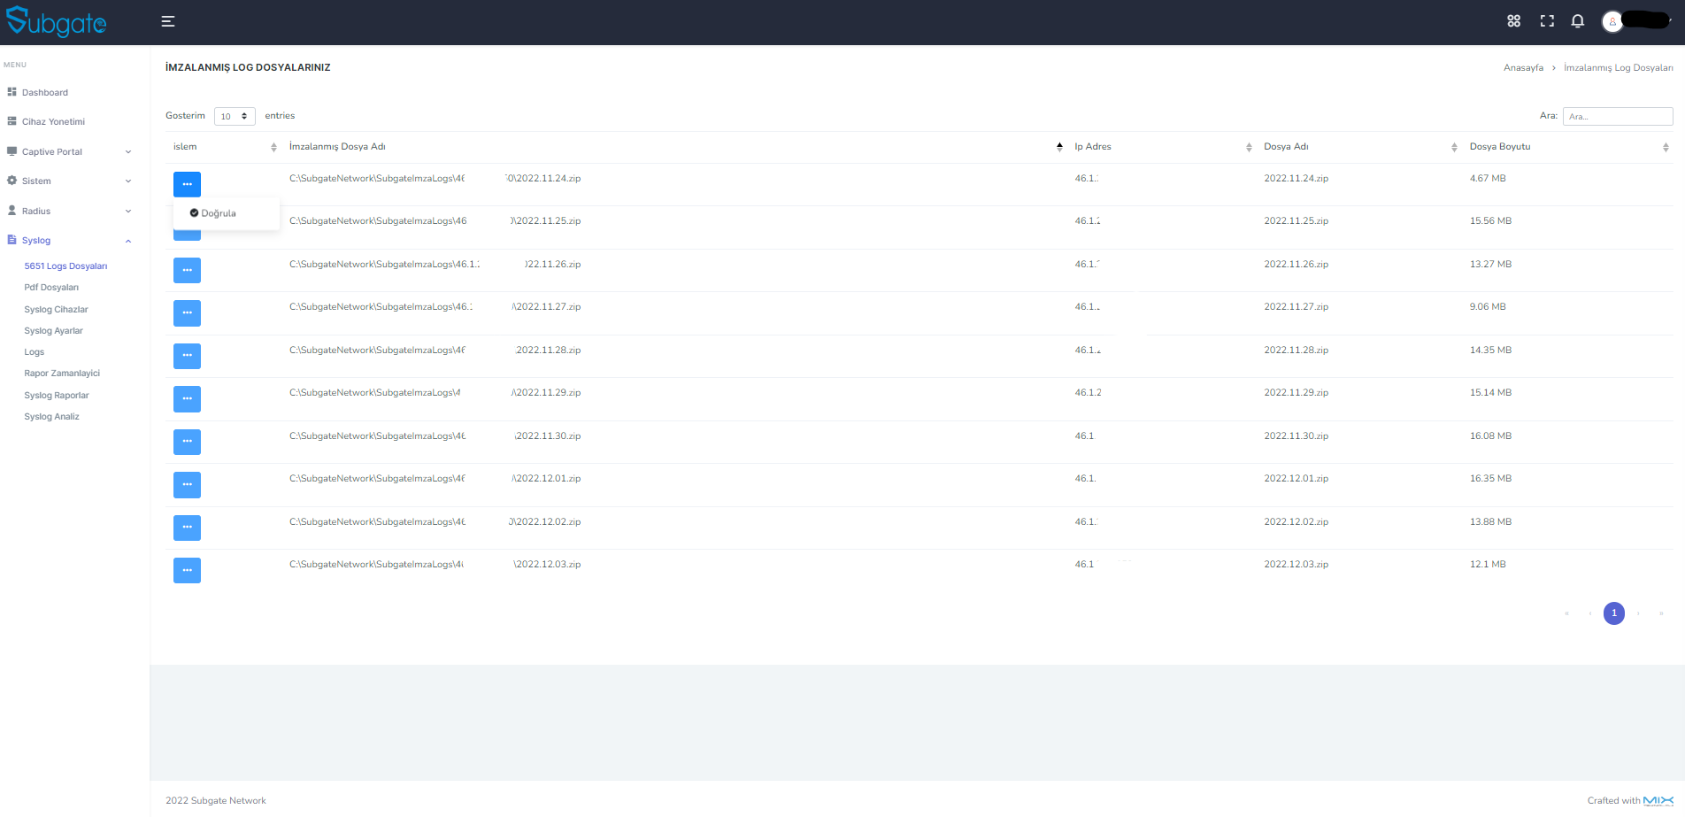Open the Pdf Dosyaları menu item

51,287
